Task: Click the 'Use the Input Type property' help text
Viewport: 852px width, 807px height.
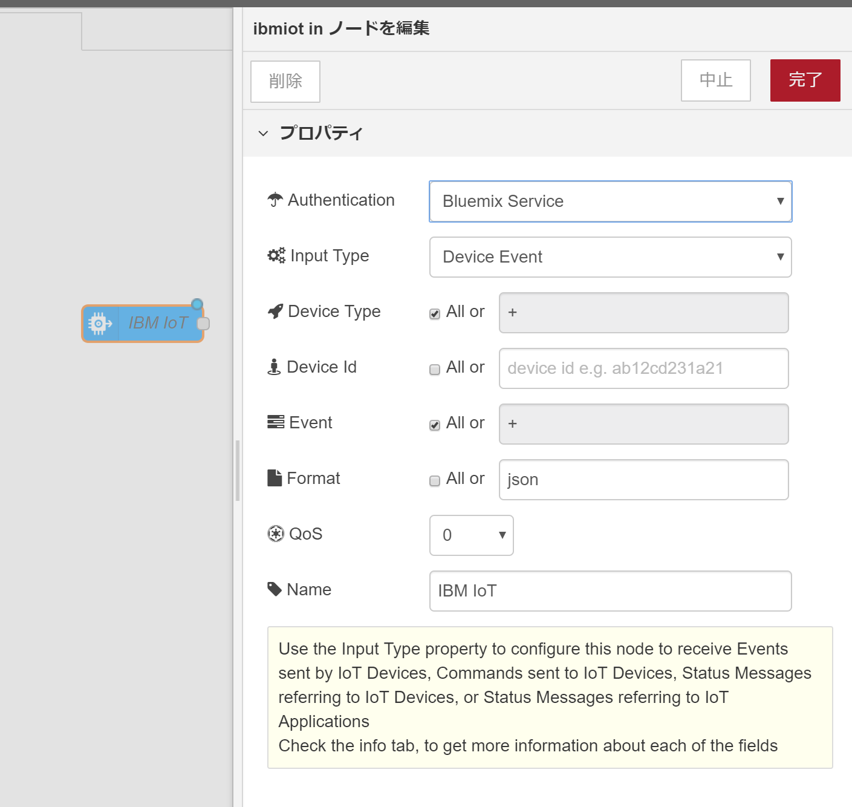Action: point(545,685)
